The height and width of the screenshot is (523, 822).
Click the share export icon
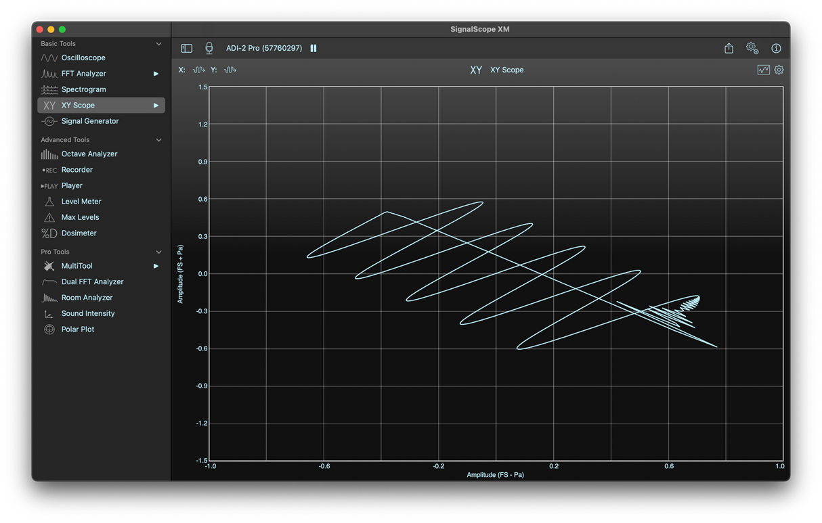pos(729,48)
